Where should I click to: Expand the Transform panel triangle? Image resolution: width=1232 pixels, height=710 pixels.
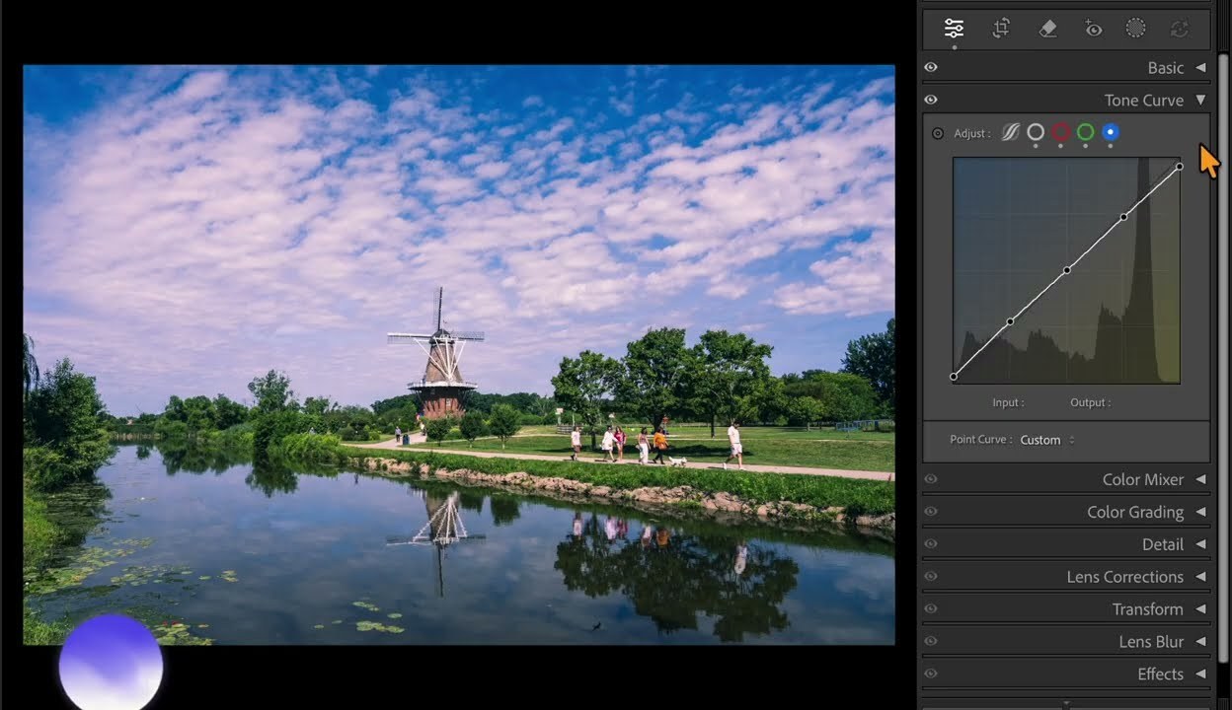point(1201,609)
